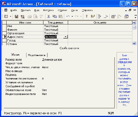The image size is (138, 117).
Task: Open Indexes with the lightning icon
Action: coord(93,16)
